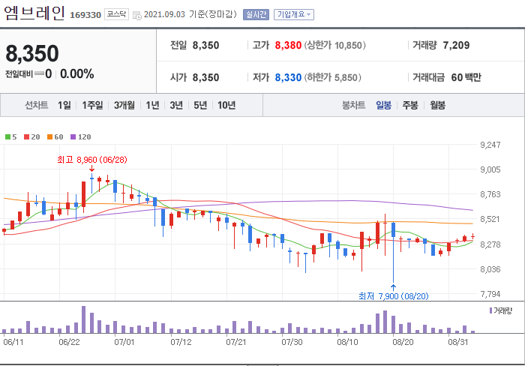Switch to the 일봉 candlestick chart
Screen dimensions: 525x366
(383, 105)
